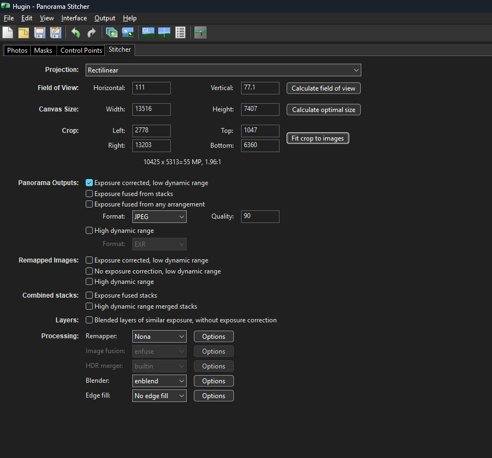Open the Interface menu

[x=74, y=18]
